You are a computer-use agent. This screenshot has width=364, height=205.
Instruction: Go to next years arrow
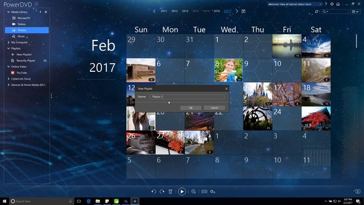[237, 11]
